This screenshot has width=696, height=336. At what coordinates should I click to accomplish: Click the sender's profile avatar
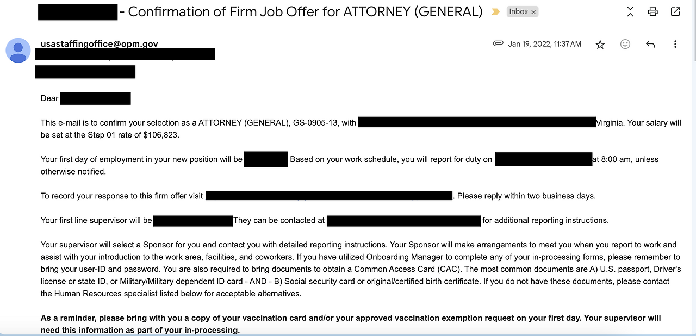(x=18, y=51)
